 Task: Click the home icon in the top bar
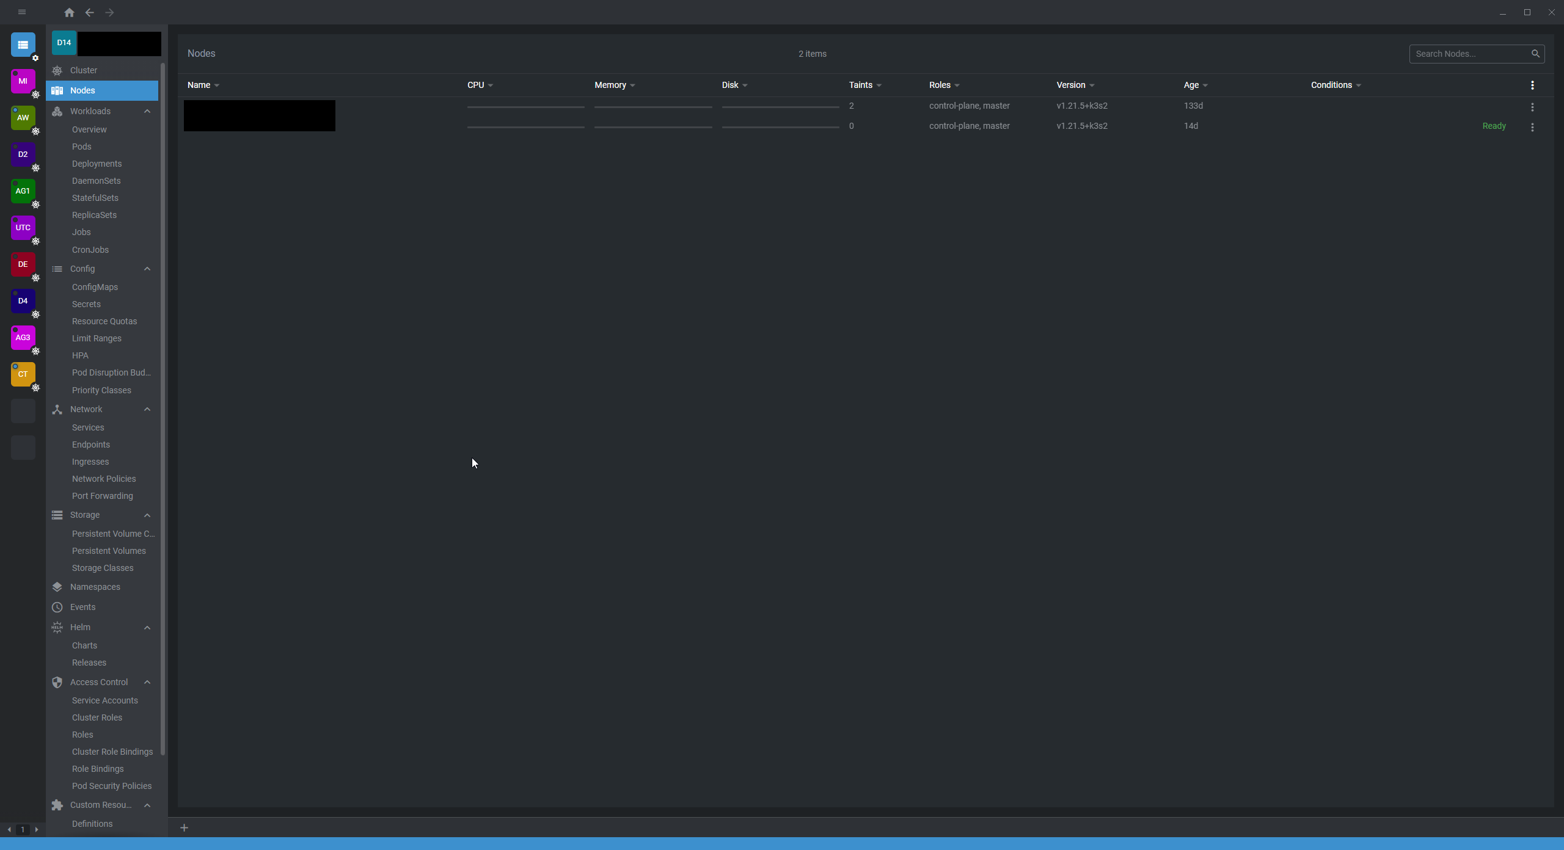pyautogui.click(x=69, y=12)
